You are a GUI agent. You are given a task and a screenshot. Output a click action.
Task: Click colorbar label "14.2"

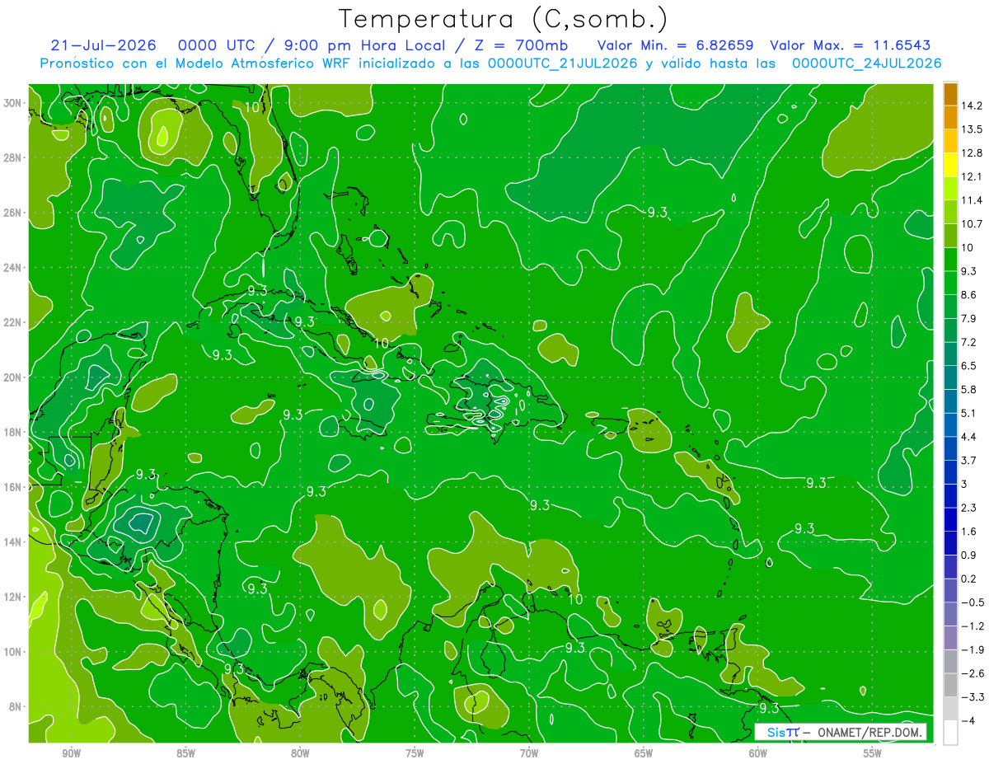tap(973, 105)
